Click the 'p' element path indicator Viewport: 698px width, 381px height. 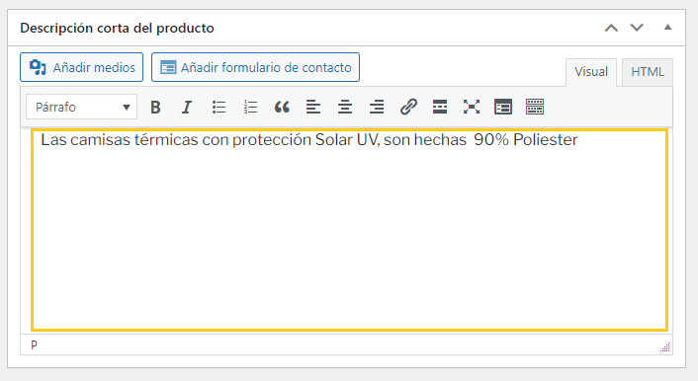tap(34, 344)
